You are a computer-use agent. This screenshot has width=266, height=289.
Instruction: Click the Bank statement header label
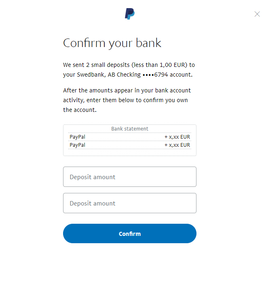(x=130, y=128)
